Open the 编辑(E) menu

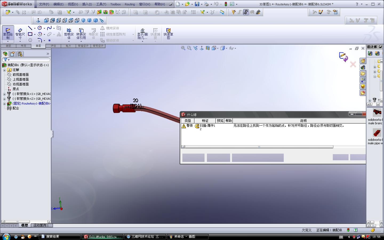[58, 4]
